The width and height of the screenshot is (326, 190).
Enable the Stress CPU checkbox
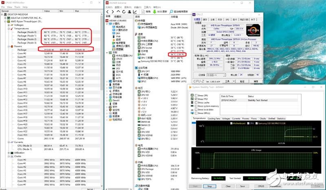click(196, 96)
